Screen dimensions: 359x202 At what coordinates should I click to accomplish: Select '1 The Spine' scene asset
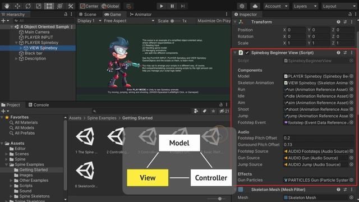click(86, 140)
